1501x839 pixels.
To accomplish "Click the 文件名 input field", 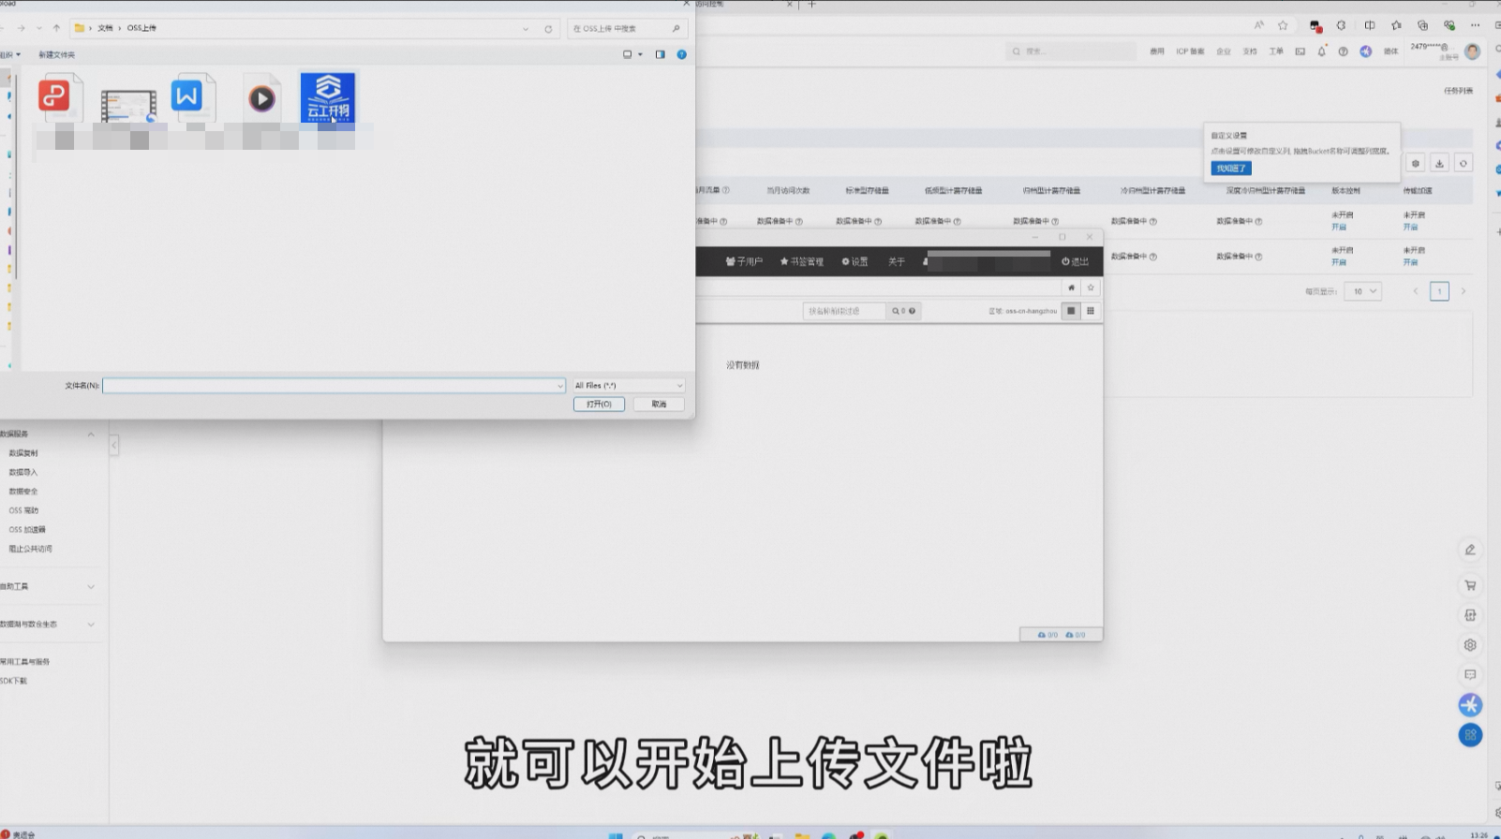I will (330, 386).
